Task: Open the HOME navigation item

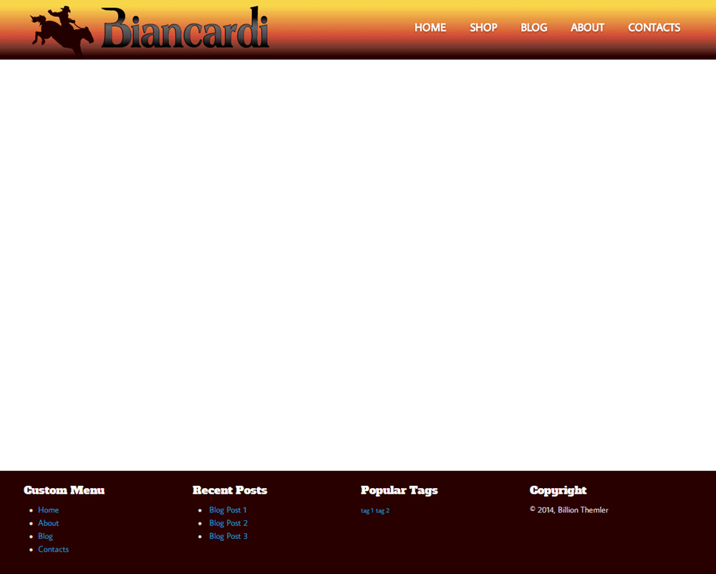Action: (x=430, y=27)
